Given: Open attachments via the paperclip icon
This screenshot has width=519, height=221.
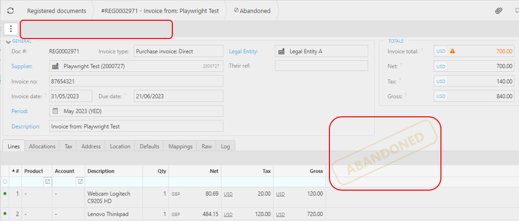Looking at the screenshot, I should tap(498, 11).
